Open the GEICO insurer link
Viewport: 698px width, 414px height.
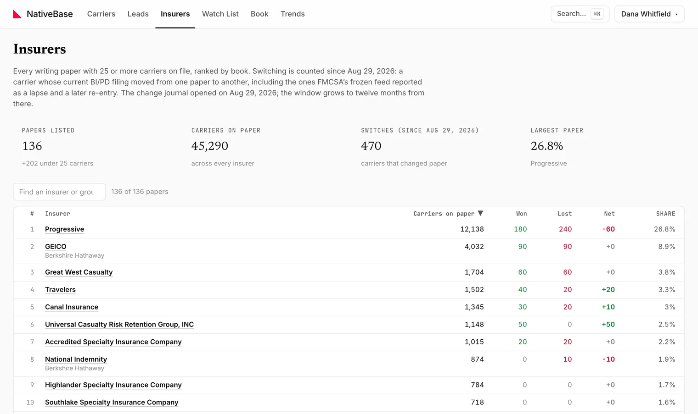56,247
